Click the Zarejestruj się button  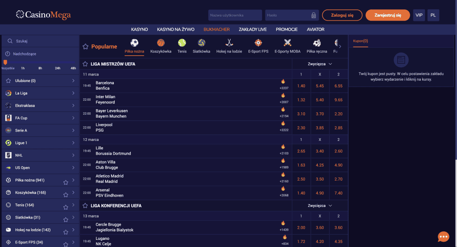[x=388, y=15]
